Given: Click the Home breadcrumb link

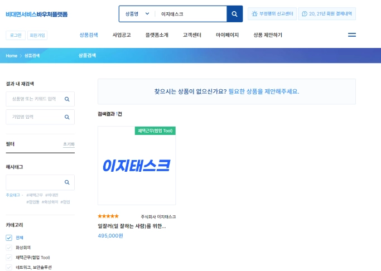Looking at the screenshot, I should coord(11,56).
